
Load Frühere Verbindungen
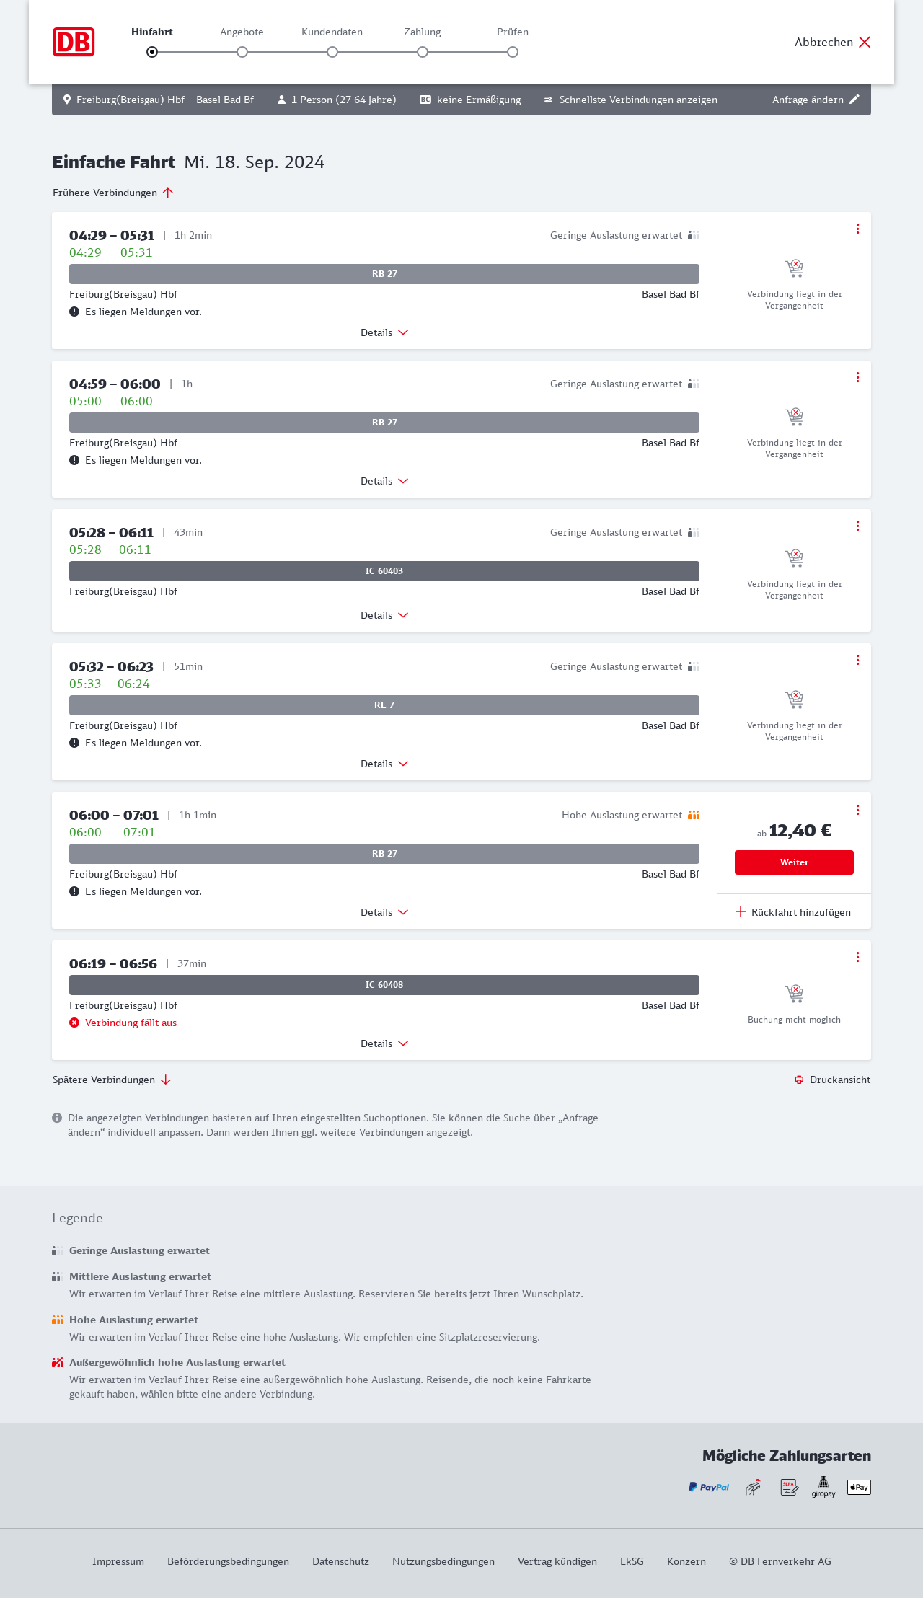pos(113,193)
